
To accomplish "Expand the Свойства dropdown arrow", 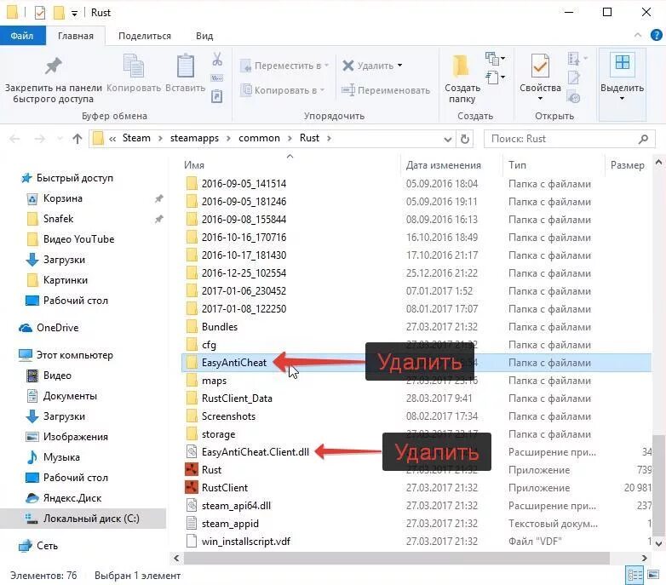I will pyautogui.click(x=540, y=99).
